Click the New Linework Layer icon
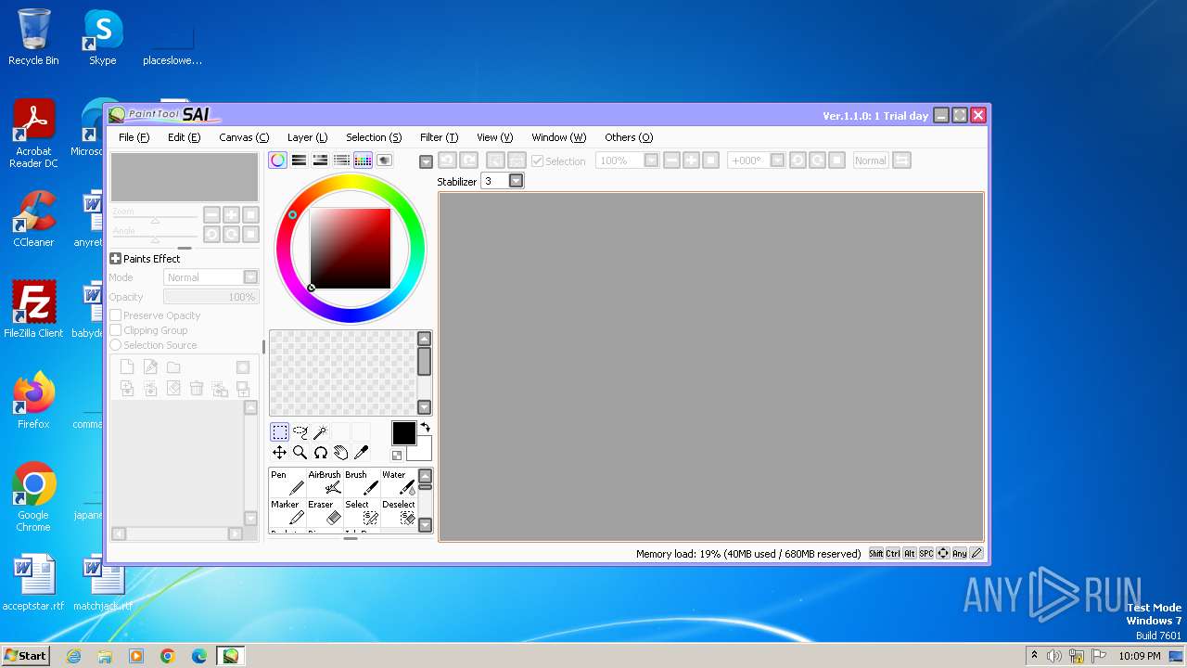Screen dimensions: 1187x668 pos(150,367)
